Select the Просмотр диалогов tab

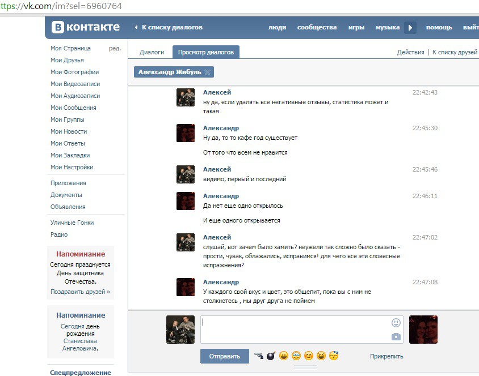pyautogui.click(x=205, y=52)
